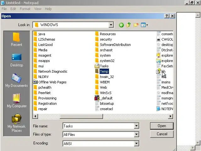Image resolution: width=201 pixels, height=151 pixels.
Task: Click the file list horizontal scrollbar thumb
Action: [x=81, y=116]
